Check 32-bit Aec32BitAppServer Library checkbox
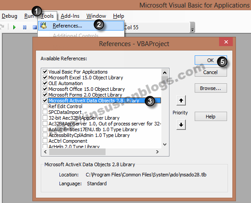Image resolution: width=251 pixels, height=203 pixels. 45,118
